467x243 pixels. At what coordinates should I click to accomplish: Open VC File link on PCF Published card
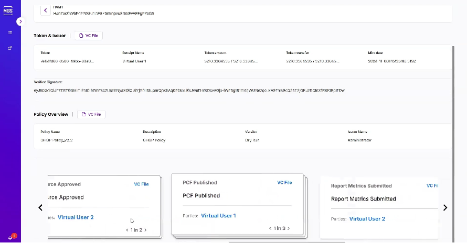click(284, 183)
